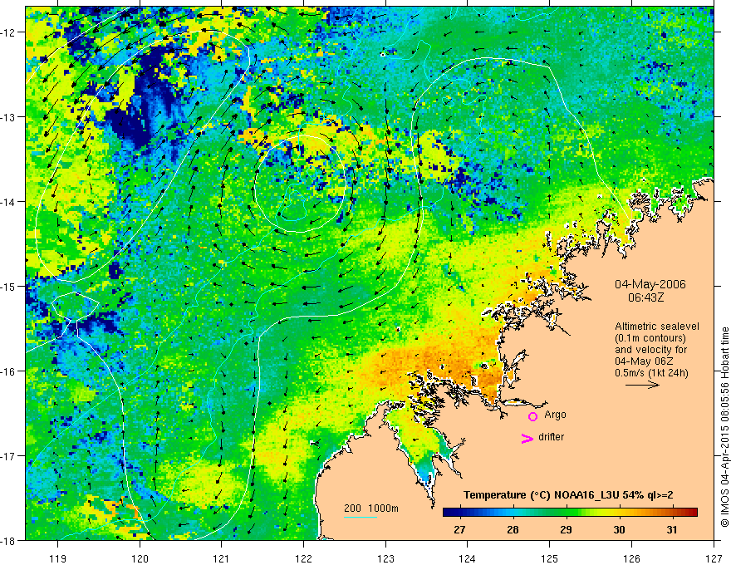The image size is (731, 565).
Task: Click latitude axis label -16
Action: [x=8, y=371]
